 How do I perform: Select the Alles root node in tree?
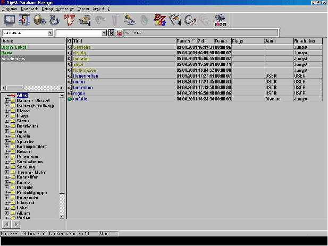pyautogui.click(x=22, y=95)
